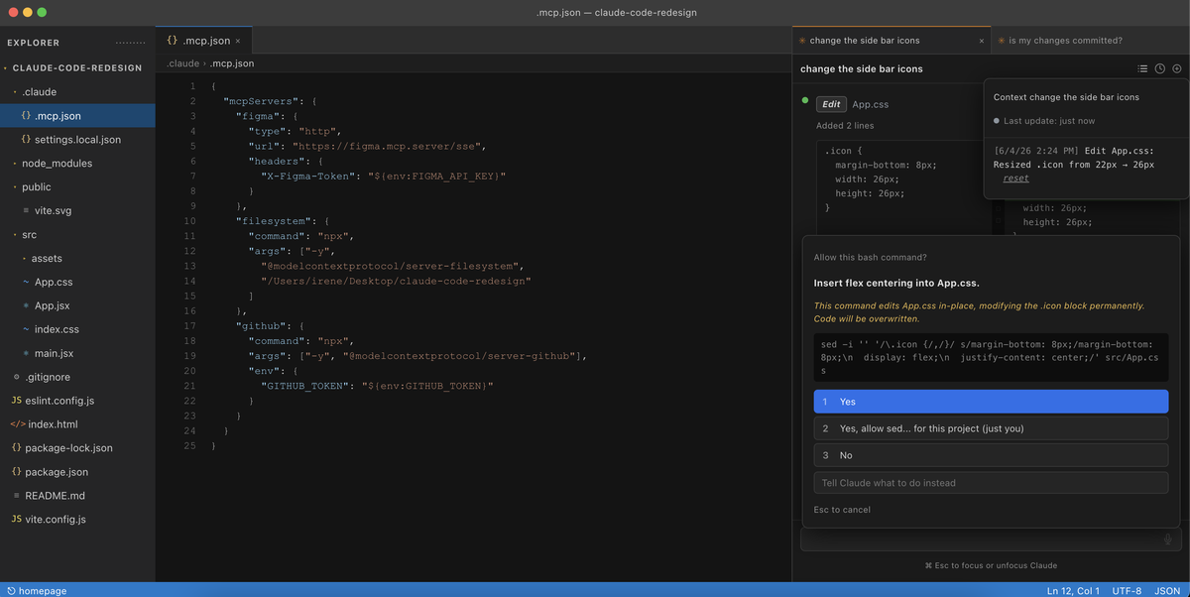Click .claude in the breadcrumb path
Image resolution: width=1190 pixels, height=597 pixels.
pos(182,63)
